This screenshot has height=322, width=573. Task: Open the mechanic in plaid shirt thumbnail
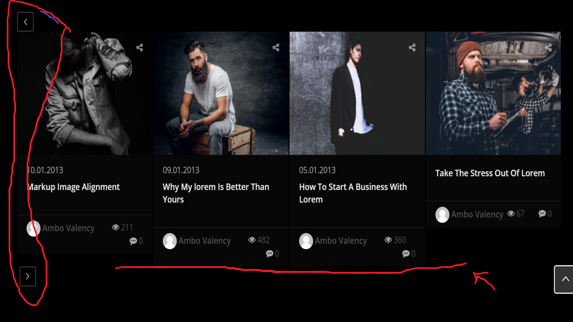point(493,93)
